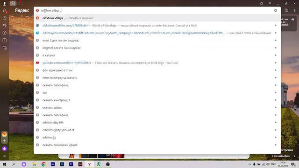Launch Adobe Illustrator from the taskbar

pos(80,164)
